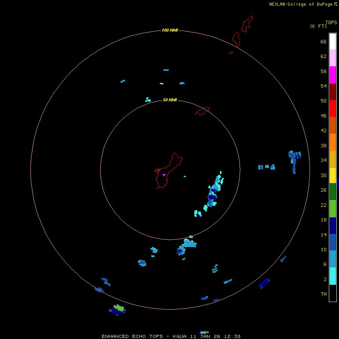
Task: Click the white swatch in the TOPS legend
Action: click(x=333, y=41)
